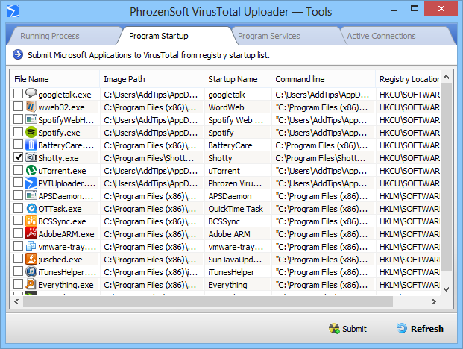Click the PhrozenSoft logo in title bar
The height and width of the screenshot is (349, 463).
[13, 11]
